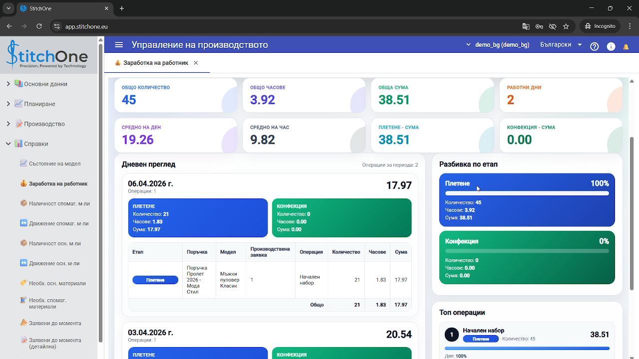The height and width of the screenshot is (359, 639).
Task: Click Движение спомаг. м-ли arrows icon
Action: click(23, 223)
